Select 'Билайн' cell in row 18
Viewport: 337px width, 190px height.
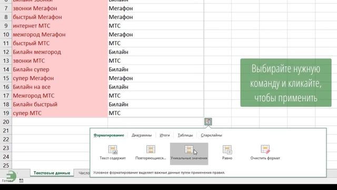[x=156, y=104]
